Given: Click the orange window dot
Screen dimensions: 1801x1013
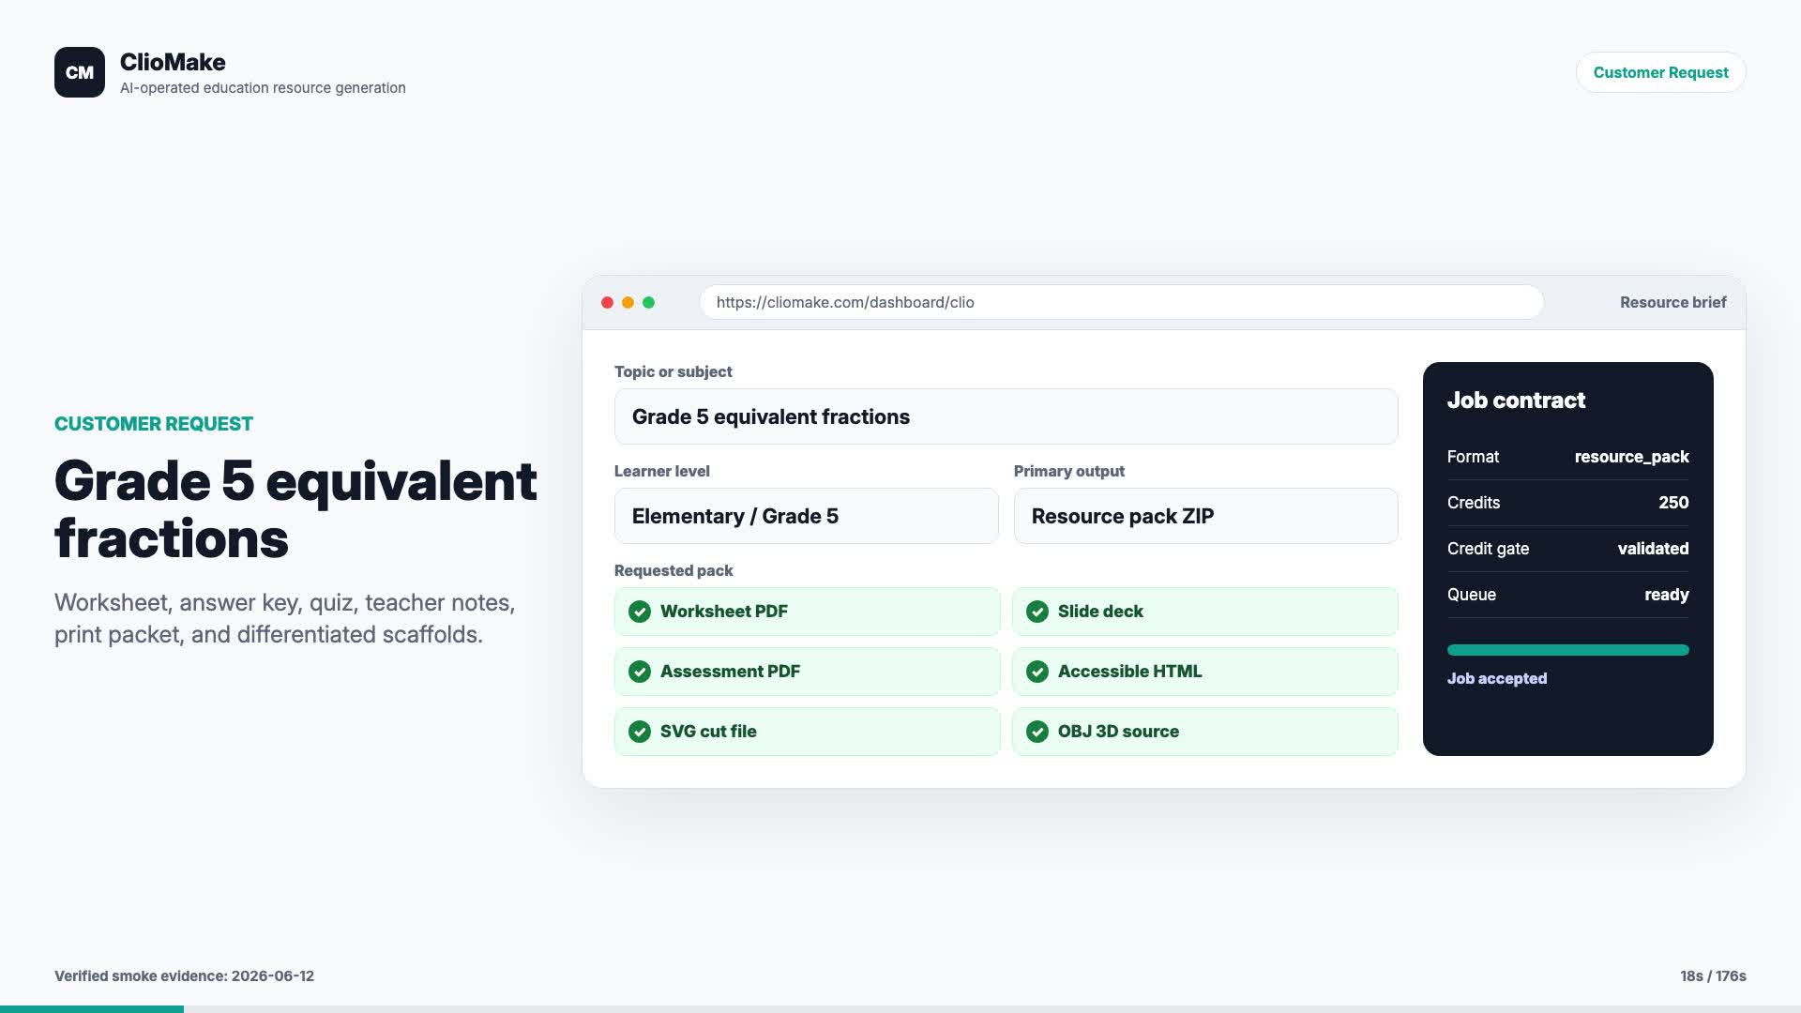Looking at the screenshot, I should coord(628,302).
